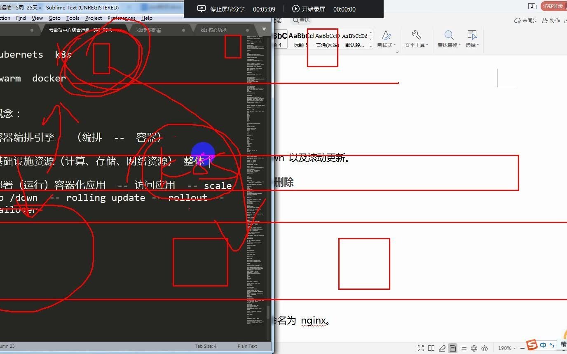Open the 选择 dropdown arrow
The image size is (567, 354).
pos(478,45)
